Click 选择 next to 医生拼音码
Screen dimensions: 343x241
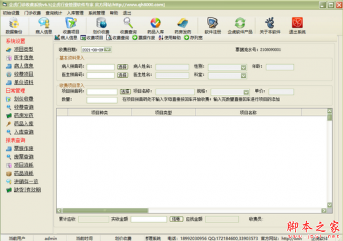click(x=122, y=75)
